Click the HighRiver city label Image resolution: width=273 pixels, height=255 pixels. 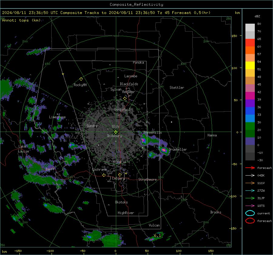pyautogui.click(x=126, y=213)
